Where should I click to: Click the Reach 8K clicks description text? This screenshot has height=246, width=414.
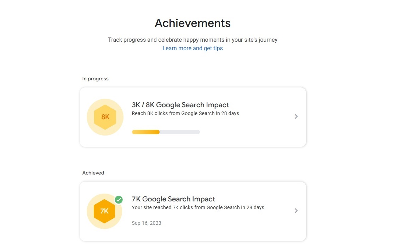click(185, 113)
